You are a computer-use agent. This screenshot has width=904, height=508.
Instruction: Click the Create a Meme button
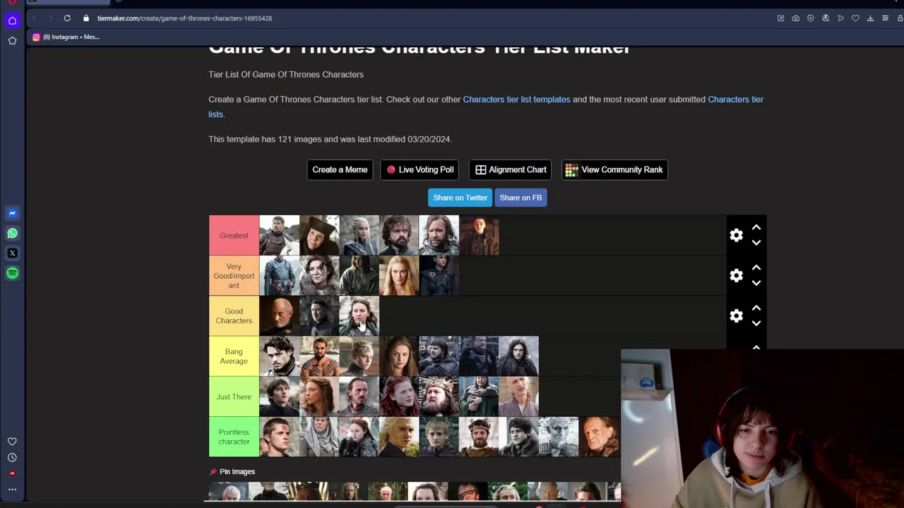(x=340, y=169)
